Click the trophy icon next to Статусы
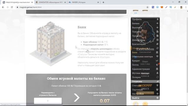 click(x=157, y=85)
